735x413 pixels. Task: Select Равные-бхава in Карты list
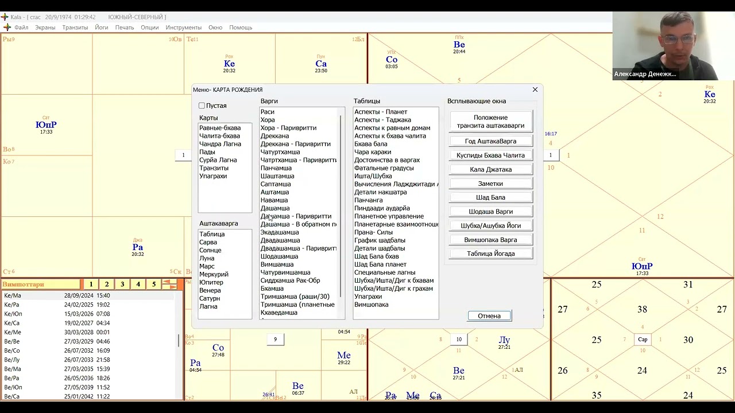[220, 128]
